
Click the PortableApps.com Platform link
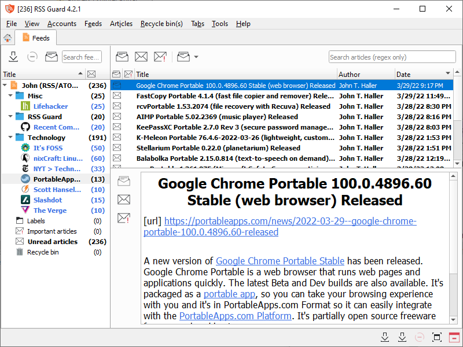[x=235, y=316]
